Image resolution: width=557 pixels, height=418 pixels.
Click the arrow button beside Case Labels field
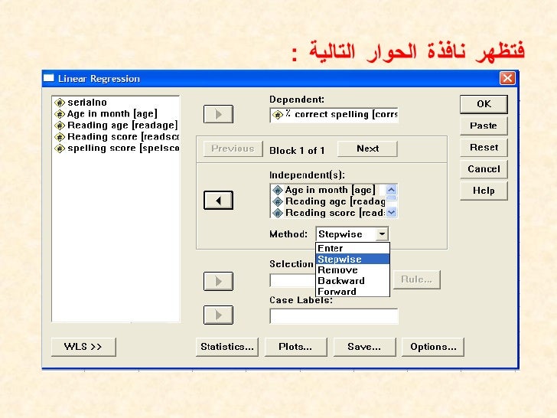(218, 315)
